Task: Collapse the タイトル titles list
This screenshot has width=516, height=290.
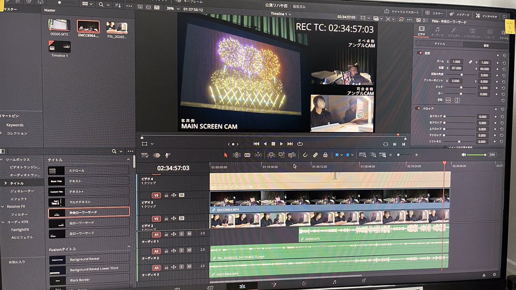Action: point(128,160)
